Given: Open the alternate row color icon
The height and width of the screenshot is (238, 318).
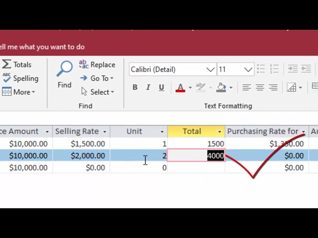Looking at the screenshot, I should click(315, 86).
